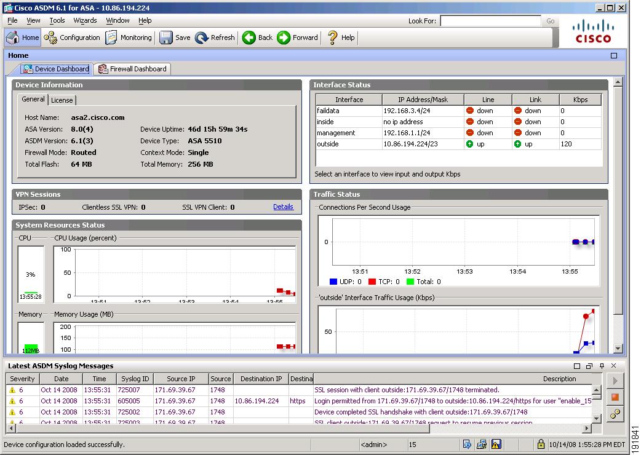The width and height of the screenshot is (641, 455).
Task: Click the host name value asa2.cisco.com
Action: coord(98,117)
